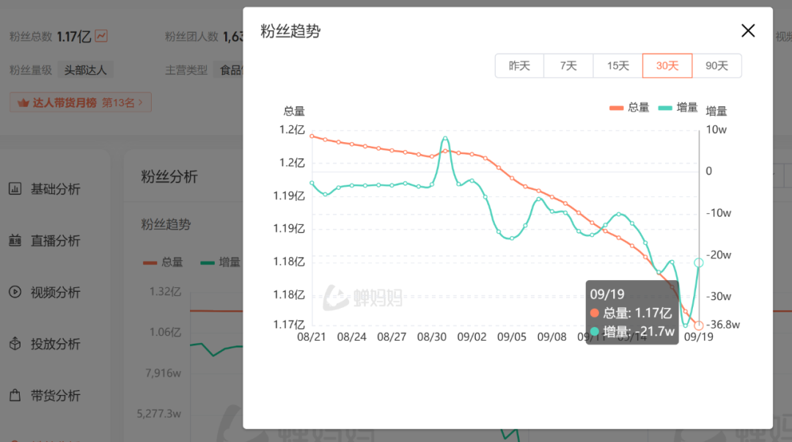The width and height of the screenshot is (792, 442).
Task: Click the 09/19 增量 data point
Action: [698, 262]
